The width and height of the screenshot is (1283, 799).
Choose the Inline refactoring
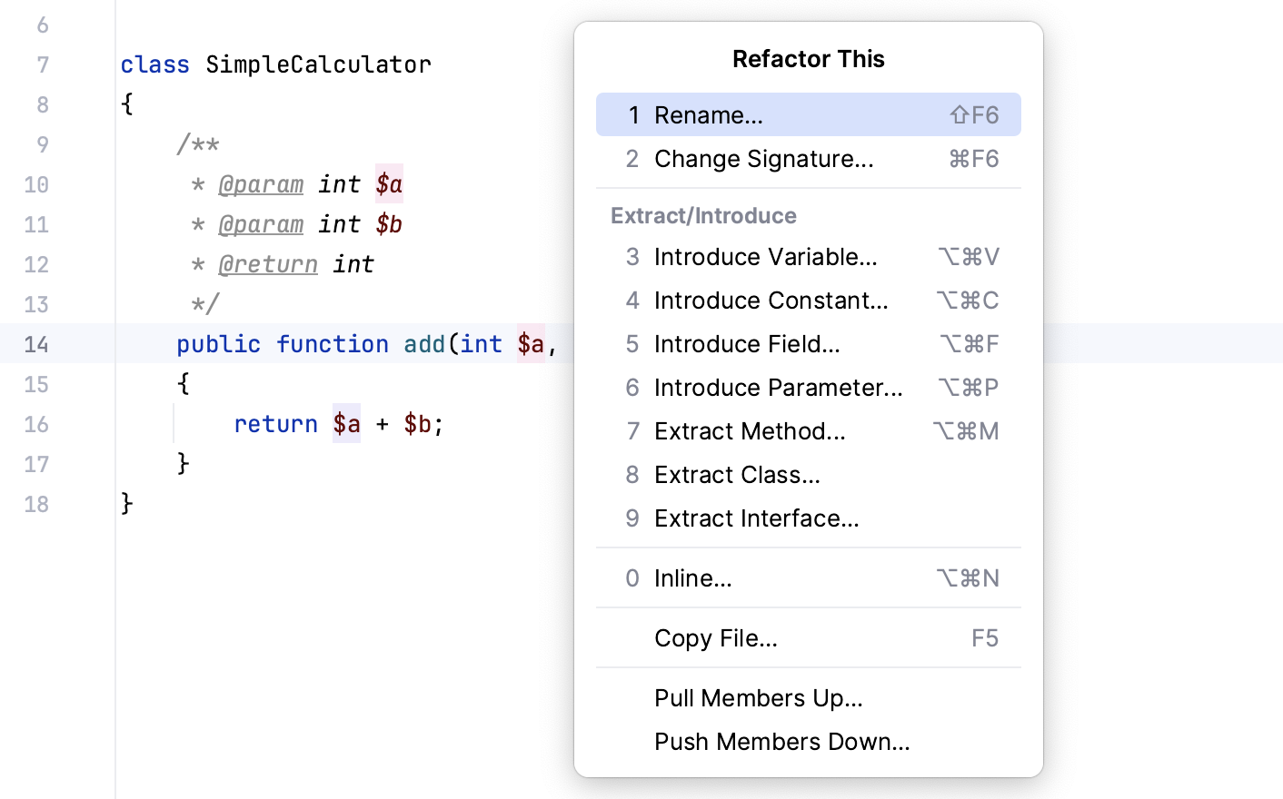tap(692, 578)
